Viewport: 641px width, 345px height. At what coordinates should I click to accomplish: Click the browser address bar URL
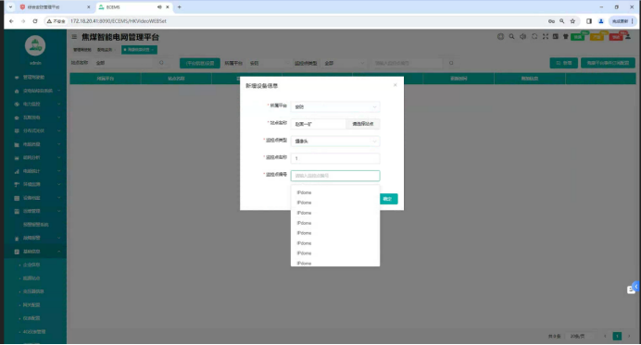click(119, 21)
